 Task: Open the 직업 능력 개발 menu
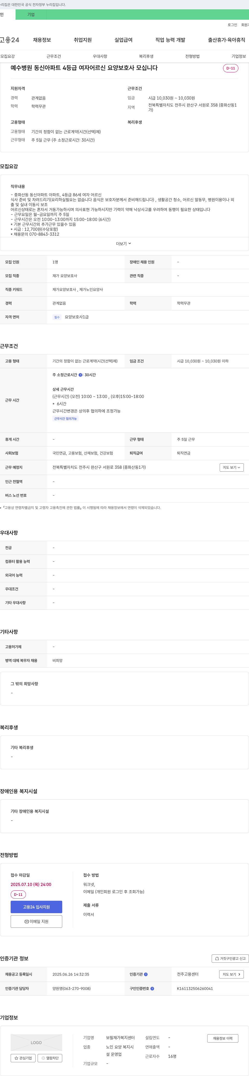[170, 40]
